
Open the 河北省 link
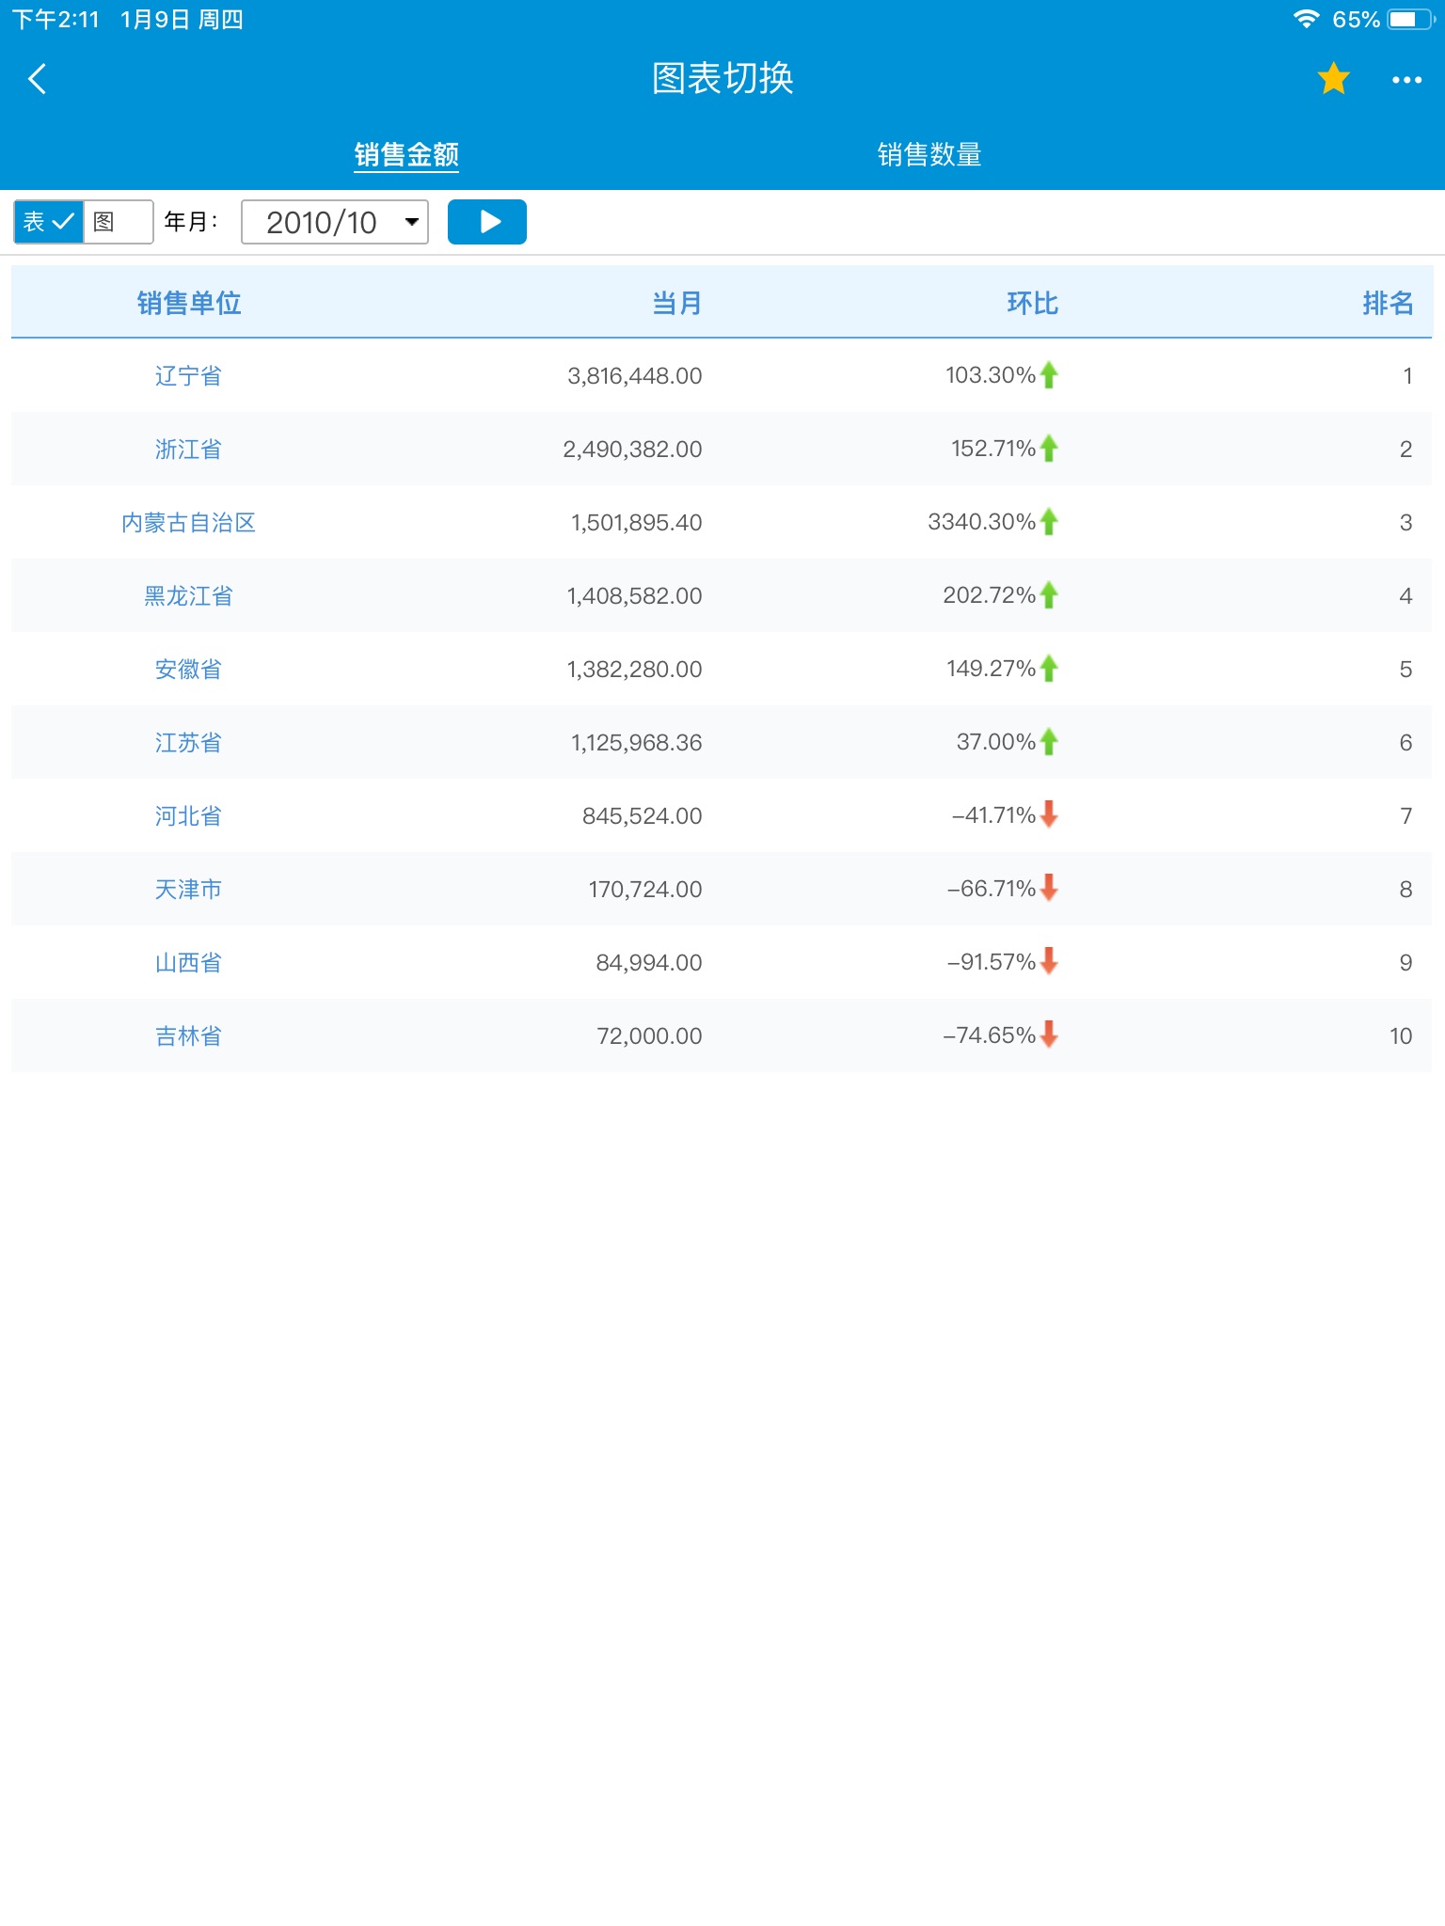(x=189, y=816)
